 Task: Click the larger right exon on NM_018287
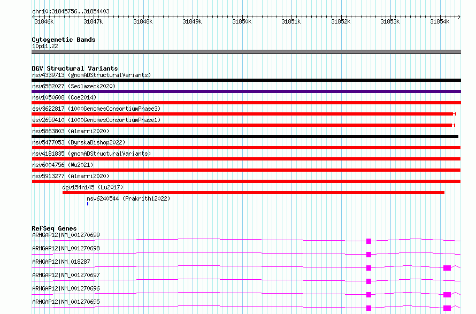(x=447, y=268)
